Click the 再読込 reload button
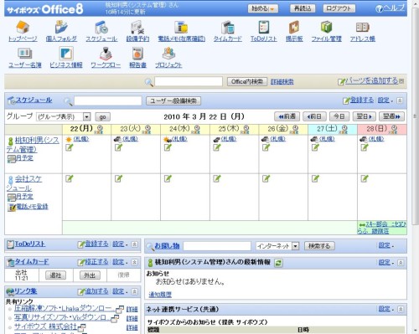This screenshot has height=334, width=419. [x=303, y=8]
